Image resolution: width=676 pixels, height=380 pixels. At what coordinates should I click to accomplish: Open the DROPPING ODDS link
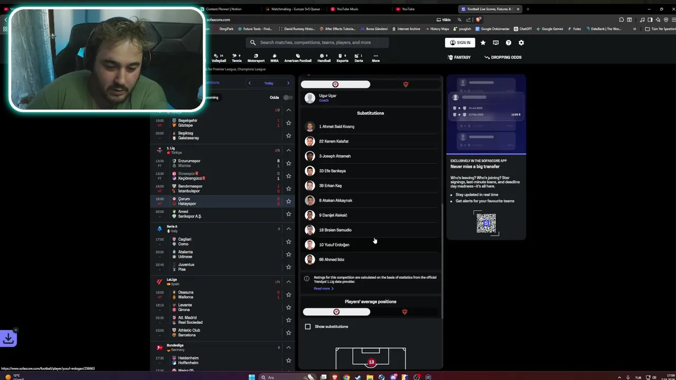(x=503, y=57)
